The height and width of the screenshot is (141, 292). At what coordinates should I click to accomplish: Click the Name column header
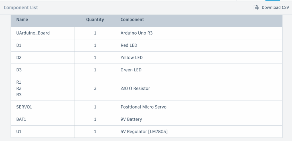coord(22,20)
